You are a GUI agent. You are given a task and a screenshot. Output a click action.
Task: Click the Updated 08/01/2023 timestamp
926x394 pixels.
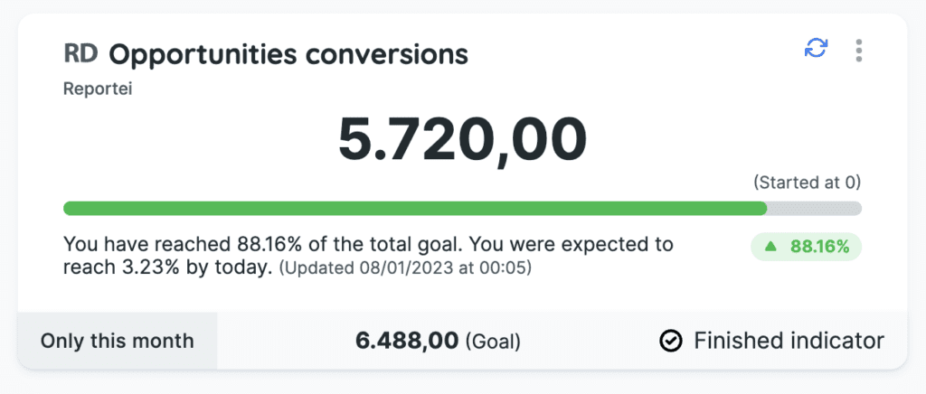coord(405,268)
